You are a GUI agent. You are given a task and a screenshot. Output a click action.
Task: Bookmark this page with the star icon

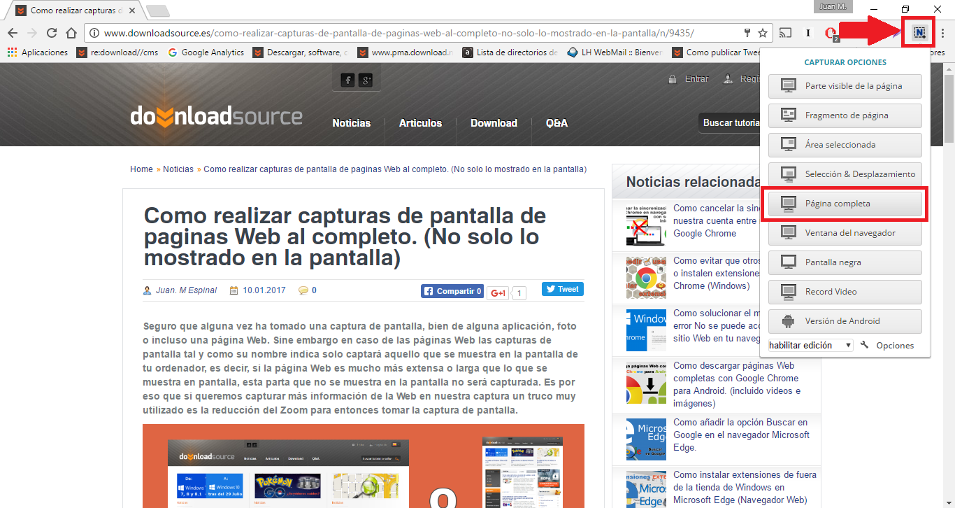763,33
